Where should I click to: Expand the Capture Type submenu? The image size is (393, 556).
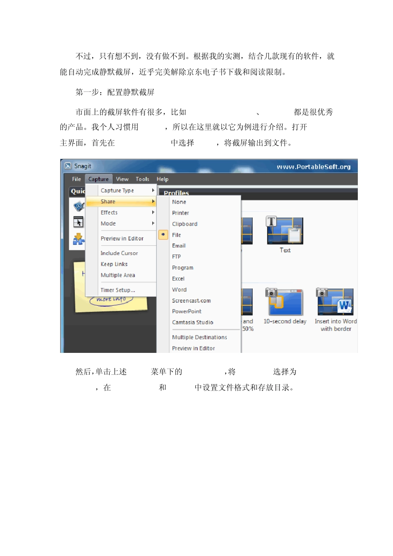click(121, 190)
